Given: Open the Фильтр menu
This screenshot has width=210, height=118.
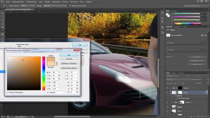Looking at the screenshot, I should point(65,2).
